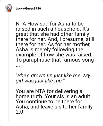Select the line "To paraphrase that famous song"
The image size is (103, 126).
55,60
